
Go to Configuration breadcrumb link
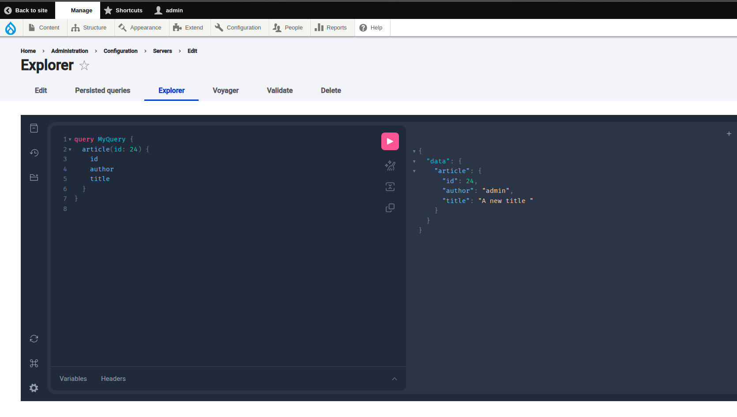click(x=120, y=51)
